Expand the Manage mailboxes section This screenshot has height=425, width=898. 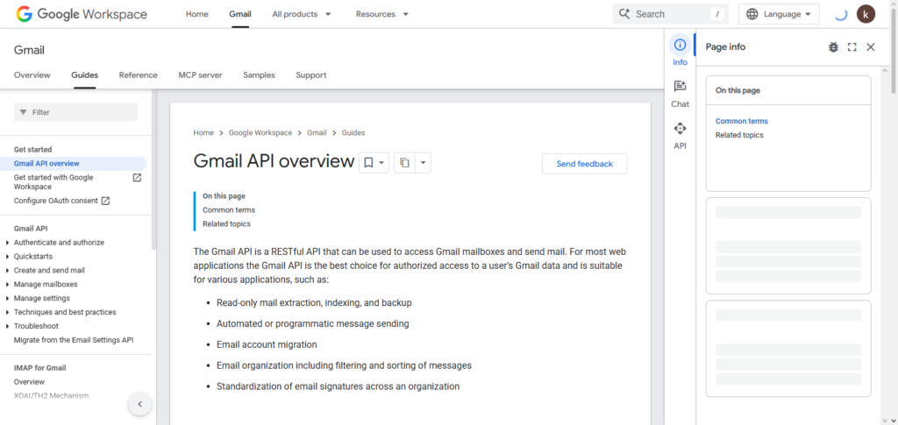[7, 284]
